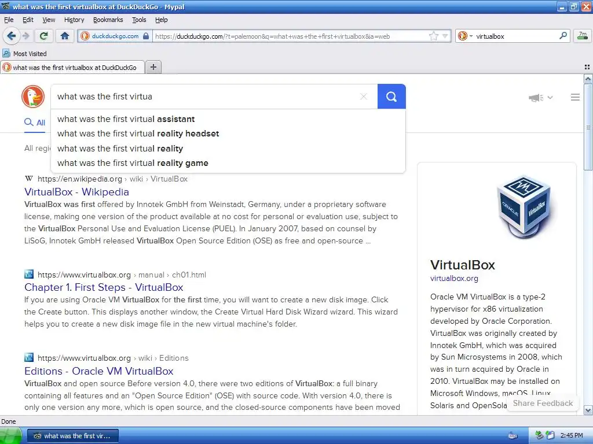593x444 pixels.
Task: Click the tab groups icon
Action: click(x=587, y=67)
